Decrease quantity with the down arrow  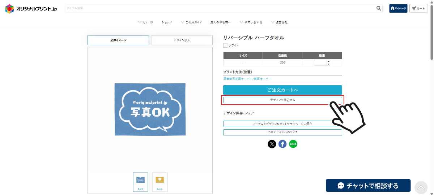pos(328,64)
